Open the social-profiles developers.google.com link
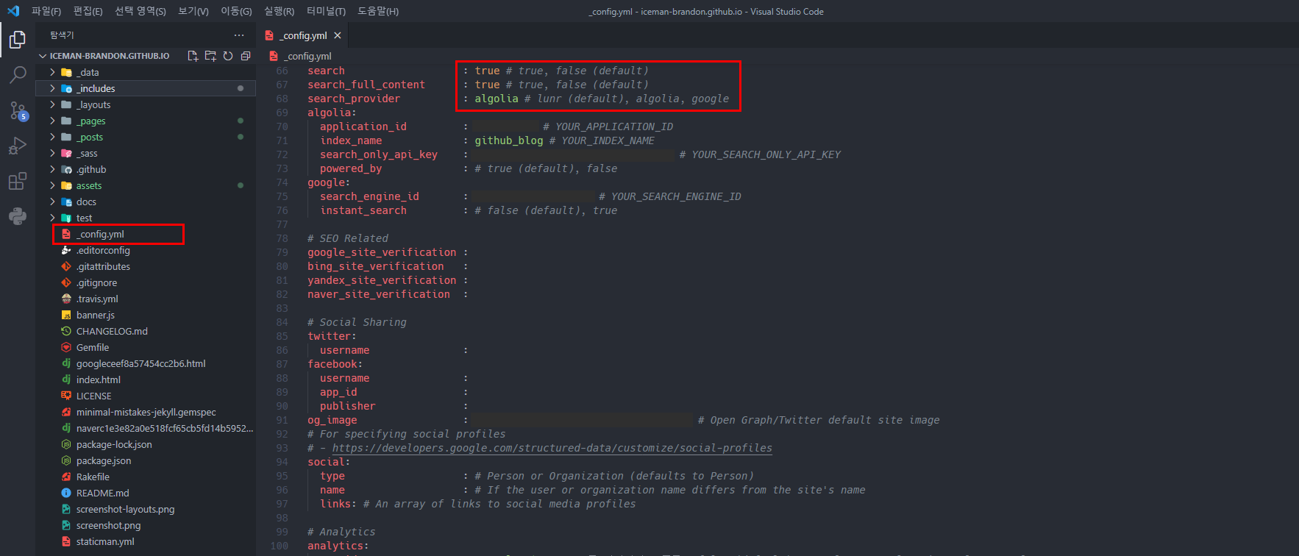 click(552, 448)
